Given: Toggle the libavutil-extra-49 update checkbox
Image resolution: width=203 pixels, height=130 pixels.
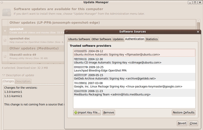Looking at the screenshot, I should click(5, 56).
